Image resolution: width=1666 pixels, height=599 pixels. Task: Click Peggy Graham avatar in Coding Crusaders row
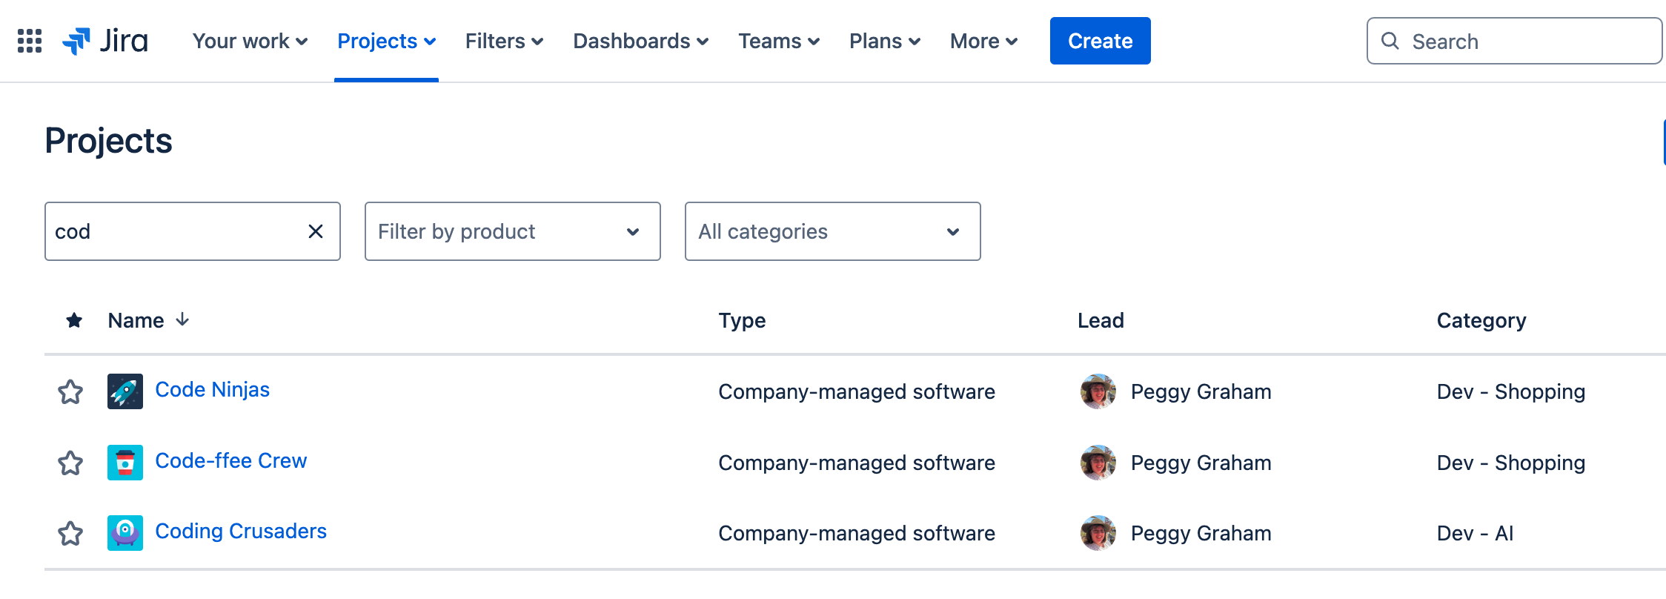[x=1098, y=533]
